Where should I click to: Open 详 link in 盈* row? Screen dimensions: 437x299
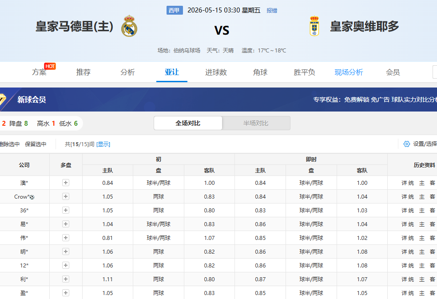(404, 293)
